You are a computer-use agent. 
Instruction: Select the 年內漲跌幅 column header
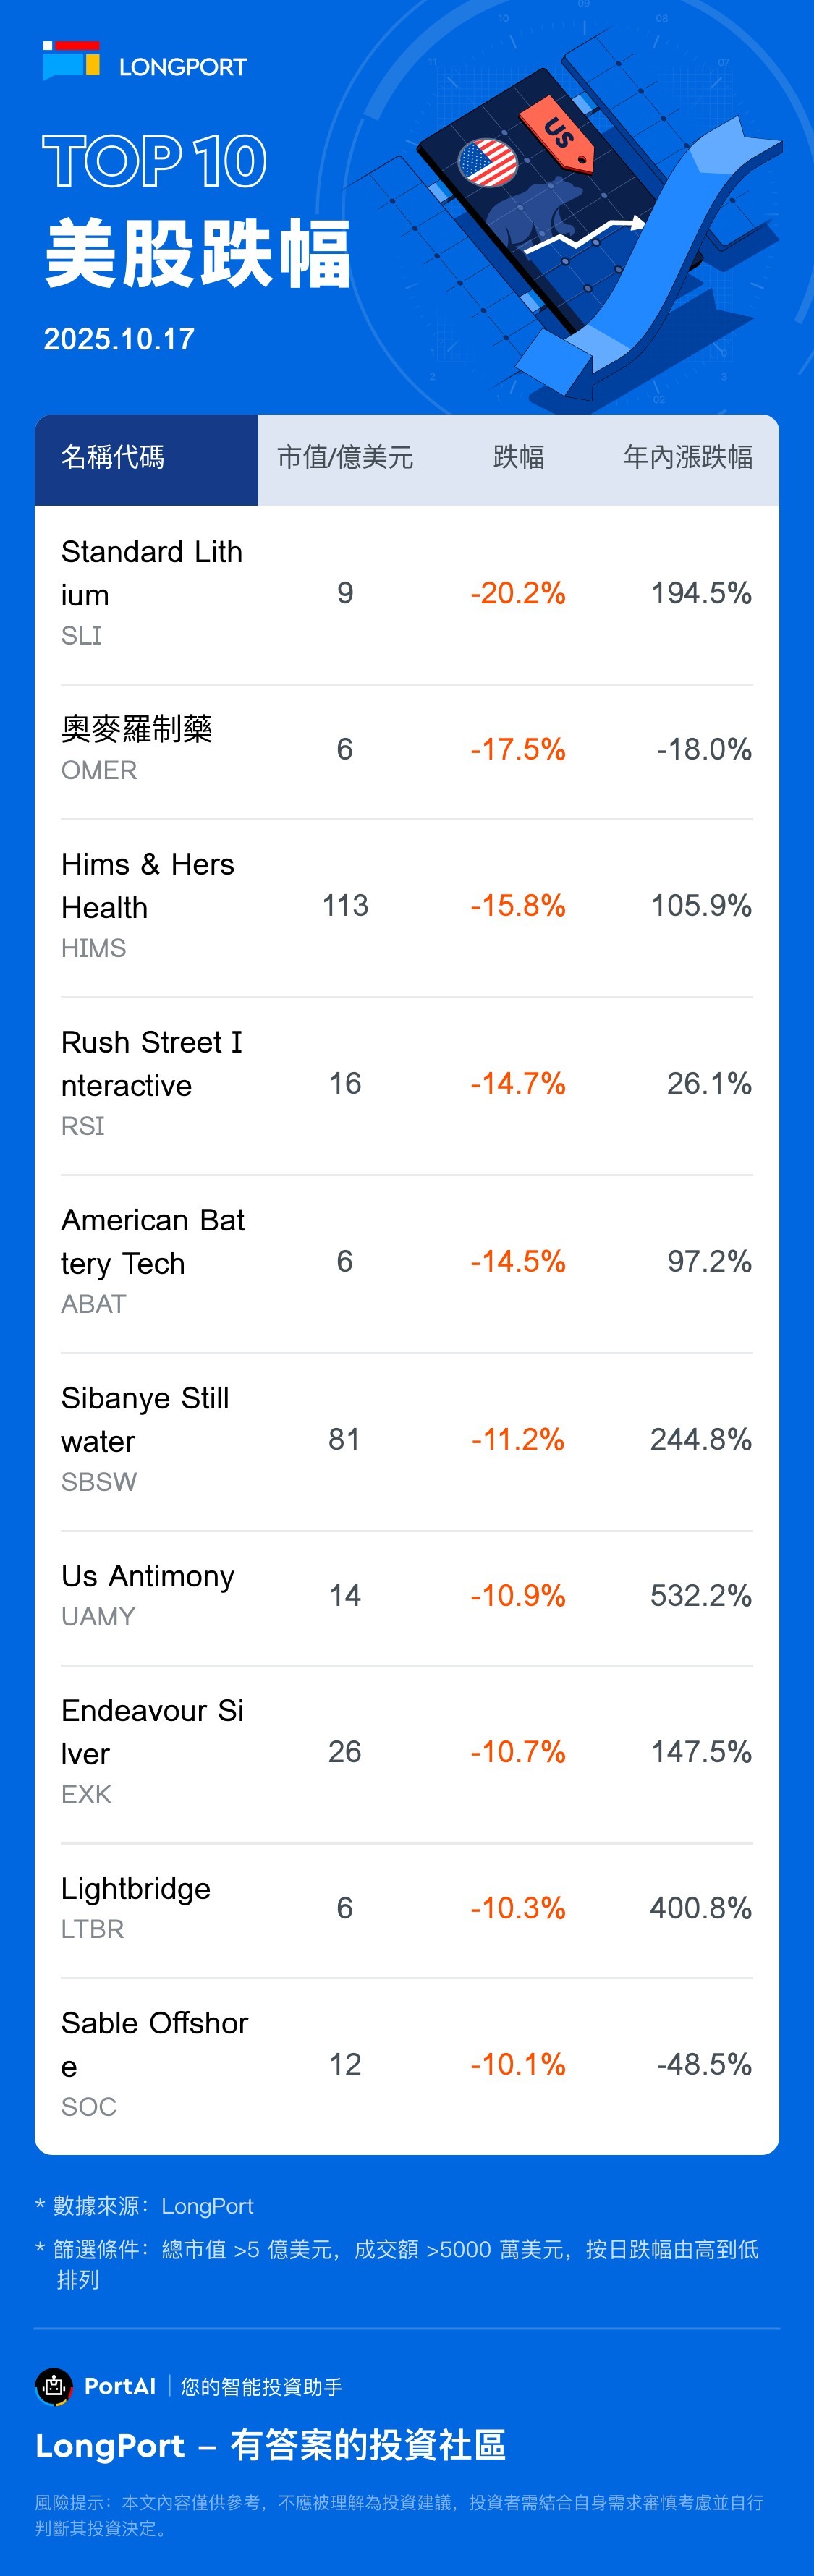click(688, 458)
